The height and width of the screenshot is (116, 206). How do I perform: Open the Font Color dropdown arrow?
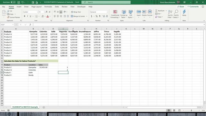[50, 16]
